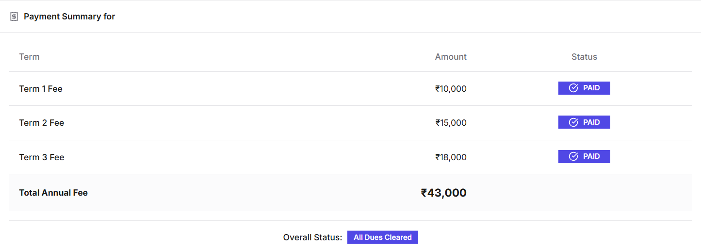Click the Total Annual Fee label
Screen dimensions: 701x251
53,193
